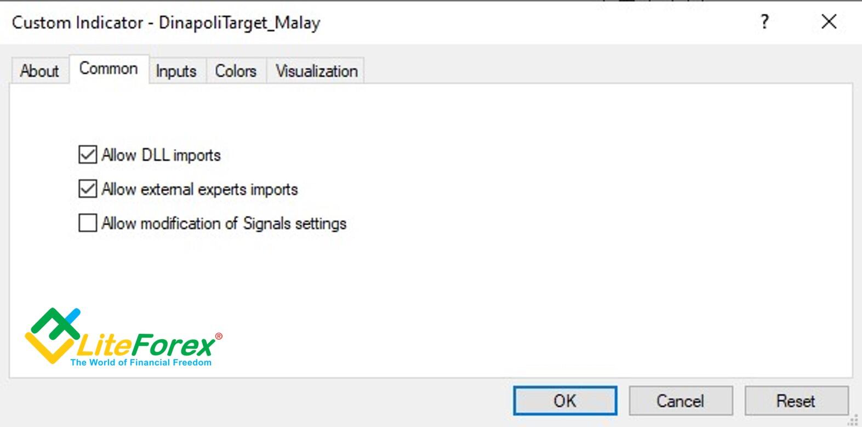Select the Common tab
Viewport: 862px width, 427px height.
[x=108, y=68]
